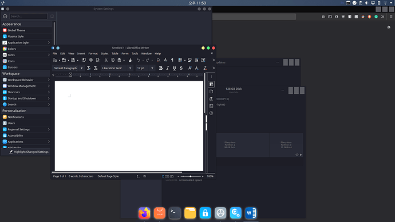Click the Redo arrow icon
The image size is (395, 222).
coord(147,60)
